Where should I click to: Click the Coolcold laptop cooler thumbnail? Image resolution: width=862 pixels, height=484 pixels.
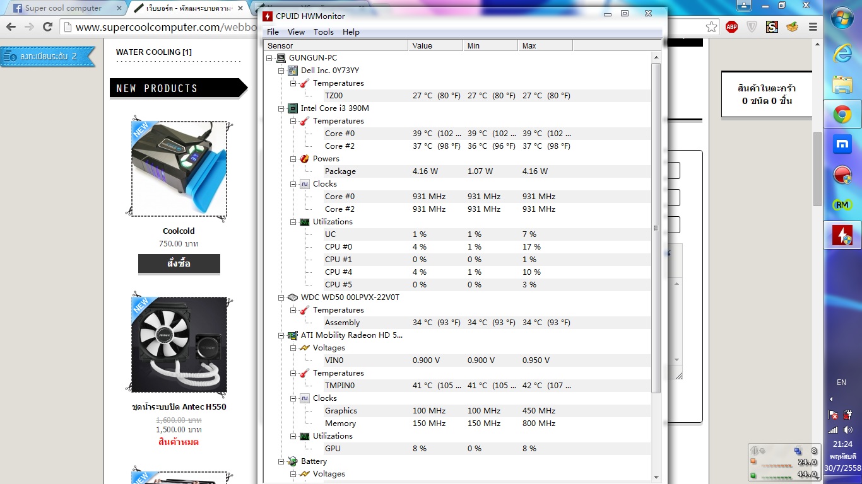coord(179,168)
